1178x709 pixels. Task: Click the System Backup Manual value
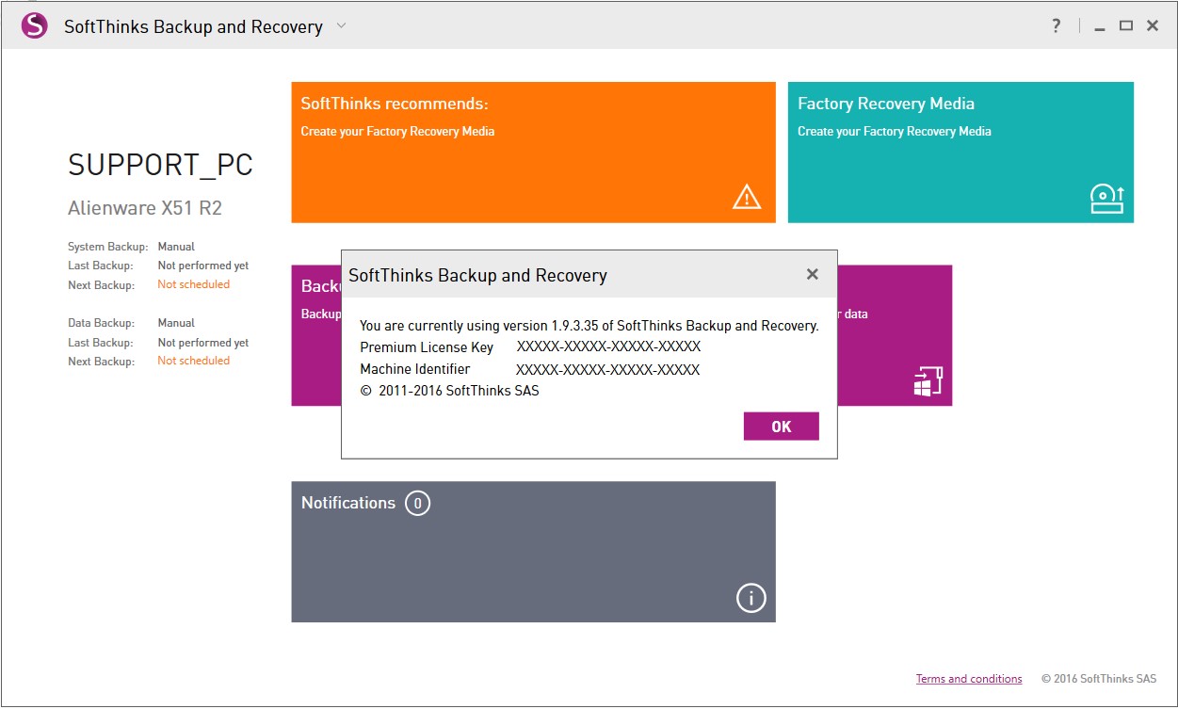coord(176,247)
